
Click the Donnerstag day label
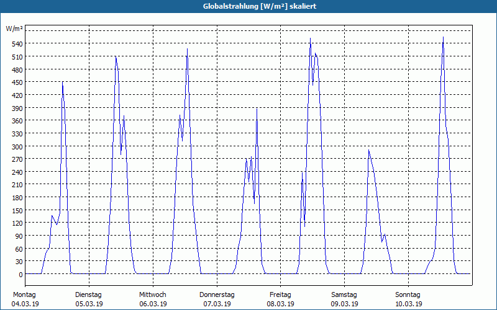pyautogui.click(x=217, y=295)
